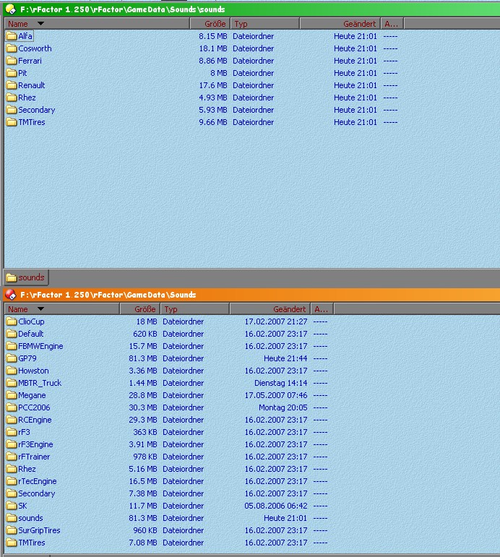Click the ClioCup folder icon
The height and width of the screenshot is (557, 500).
pos(12,321)
